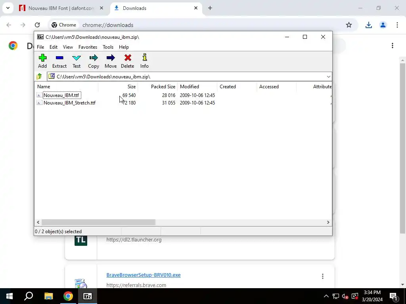Select the Nouveau_IBM.ttf file name
The height and width of the screenshot is (304, 406).
pyautogui.click(x=61, y=95)
